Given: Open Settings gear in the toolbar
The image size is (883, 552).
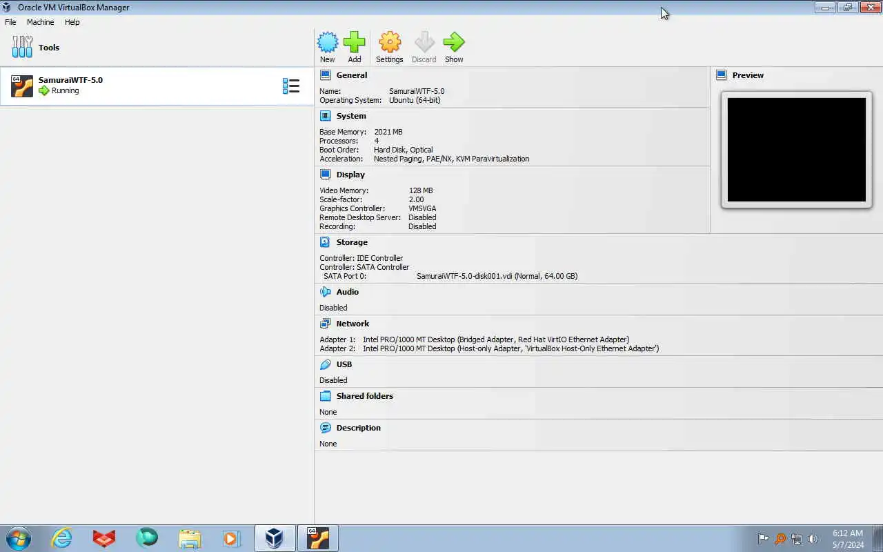Looking at the screenshot, I should (x=390, y=42).
